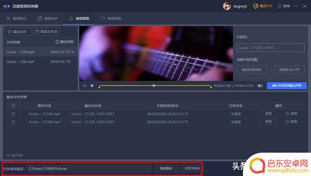
Task: Clear the file list with 清空列表 trash
Action: [65, 42]
